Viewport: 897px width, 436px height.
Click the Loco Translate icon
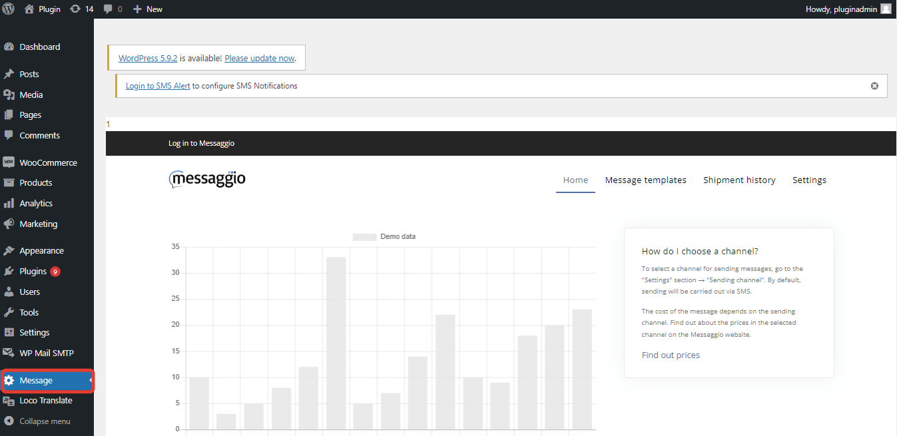click(9, 400)
